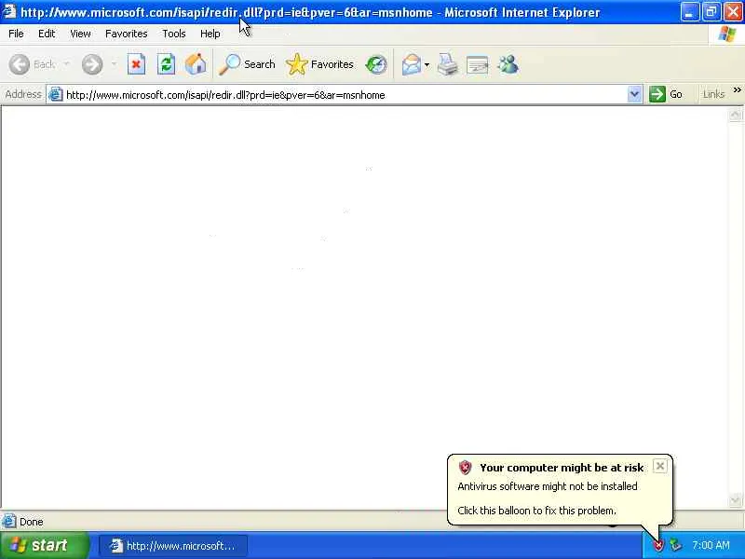Click the Windows flag logo throbber
Screen dimensions: 745x559
(x=727, y=34)
